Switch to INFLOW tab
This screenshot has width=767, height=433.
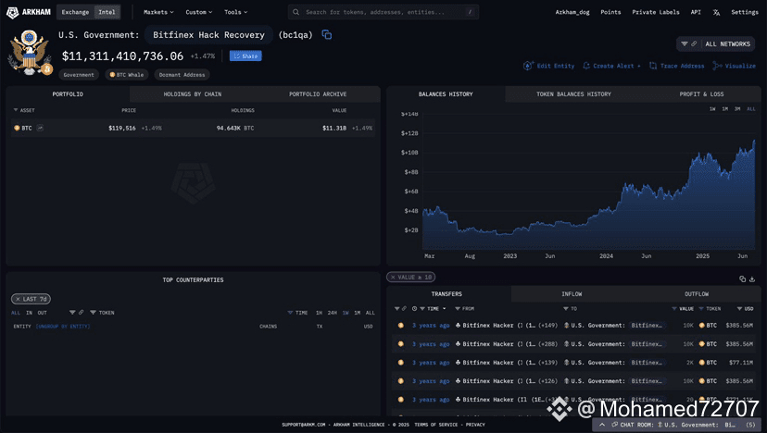(x=572, y=294)
